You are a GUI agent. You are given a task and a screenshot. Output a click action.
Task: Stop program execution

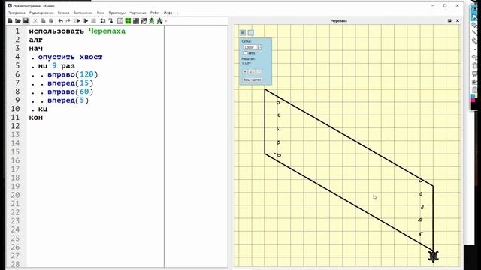93,21
